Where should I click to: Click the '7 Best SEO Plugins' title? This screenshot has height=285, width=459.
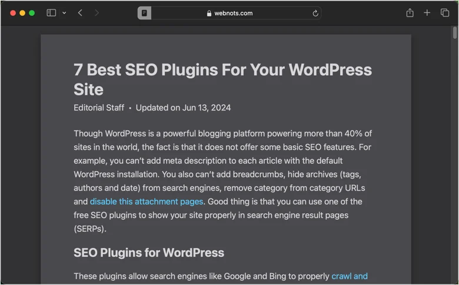(x=222, y=79)
